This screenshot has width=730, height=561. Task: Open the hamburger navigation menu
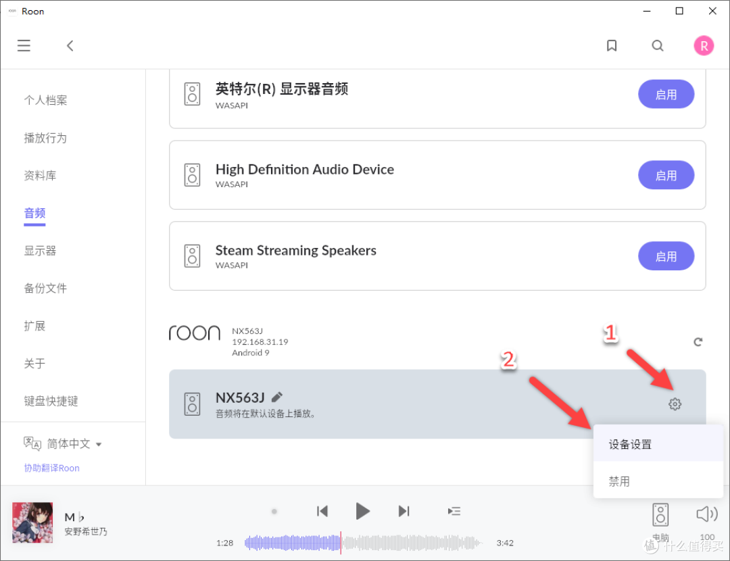24,45
